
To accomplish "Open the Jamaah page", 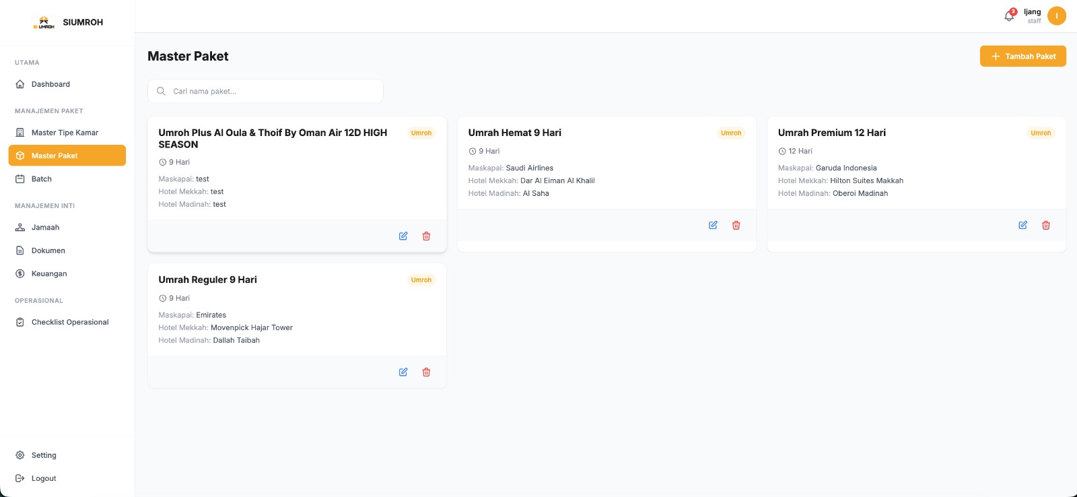I will click(x=67, y=228).
